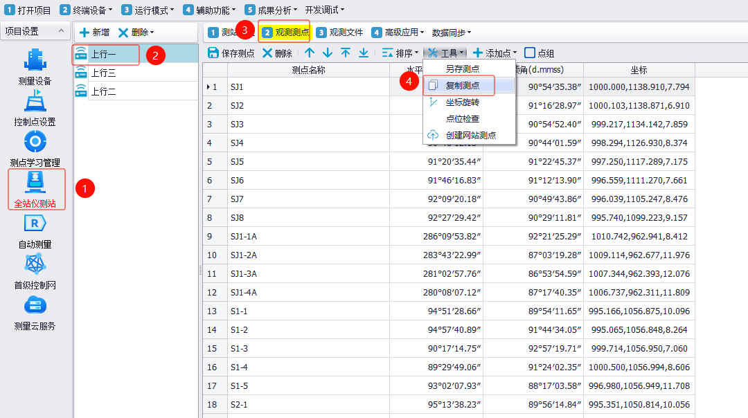Screen dimensions: 748x418
Task: Collapse the 项目设置 panel header
Action: 61,32
